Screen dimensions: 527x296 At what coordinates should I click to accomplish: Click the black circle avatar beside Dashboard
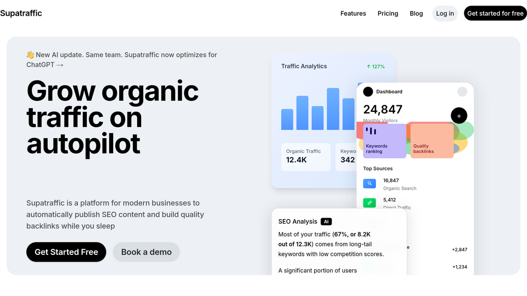click(368, 92)
